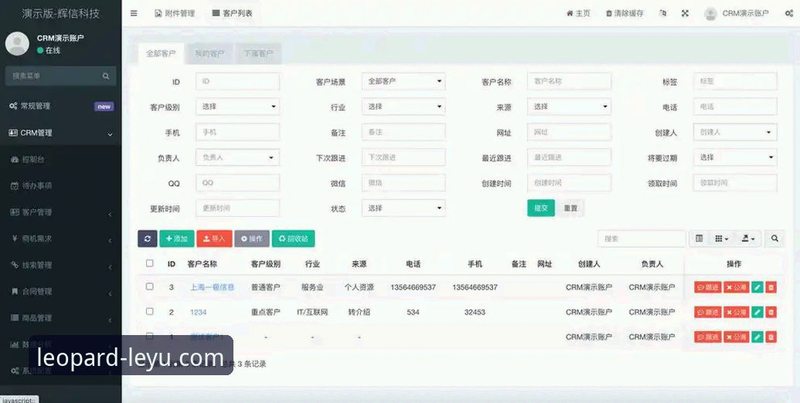Open the 负责人 filter dropdown
The image size is (800, 403).
click(237, 157)
